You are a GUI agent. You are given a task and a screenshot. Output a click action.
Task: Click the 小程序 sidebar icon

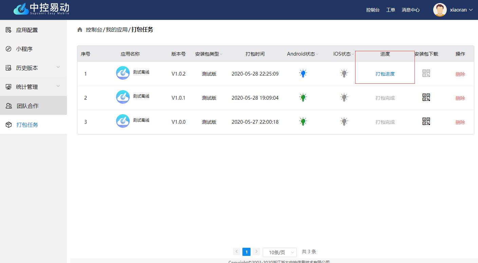pyautogui.click(x=8, y=49)
